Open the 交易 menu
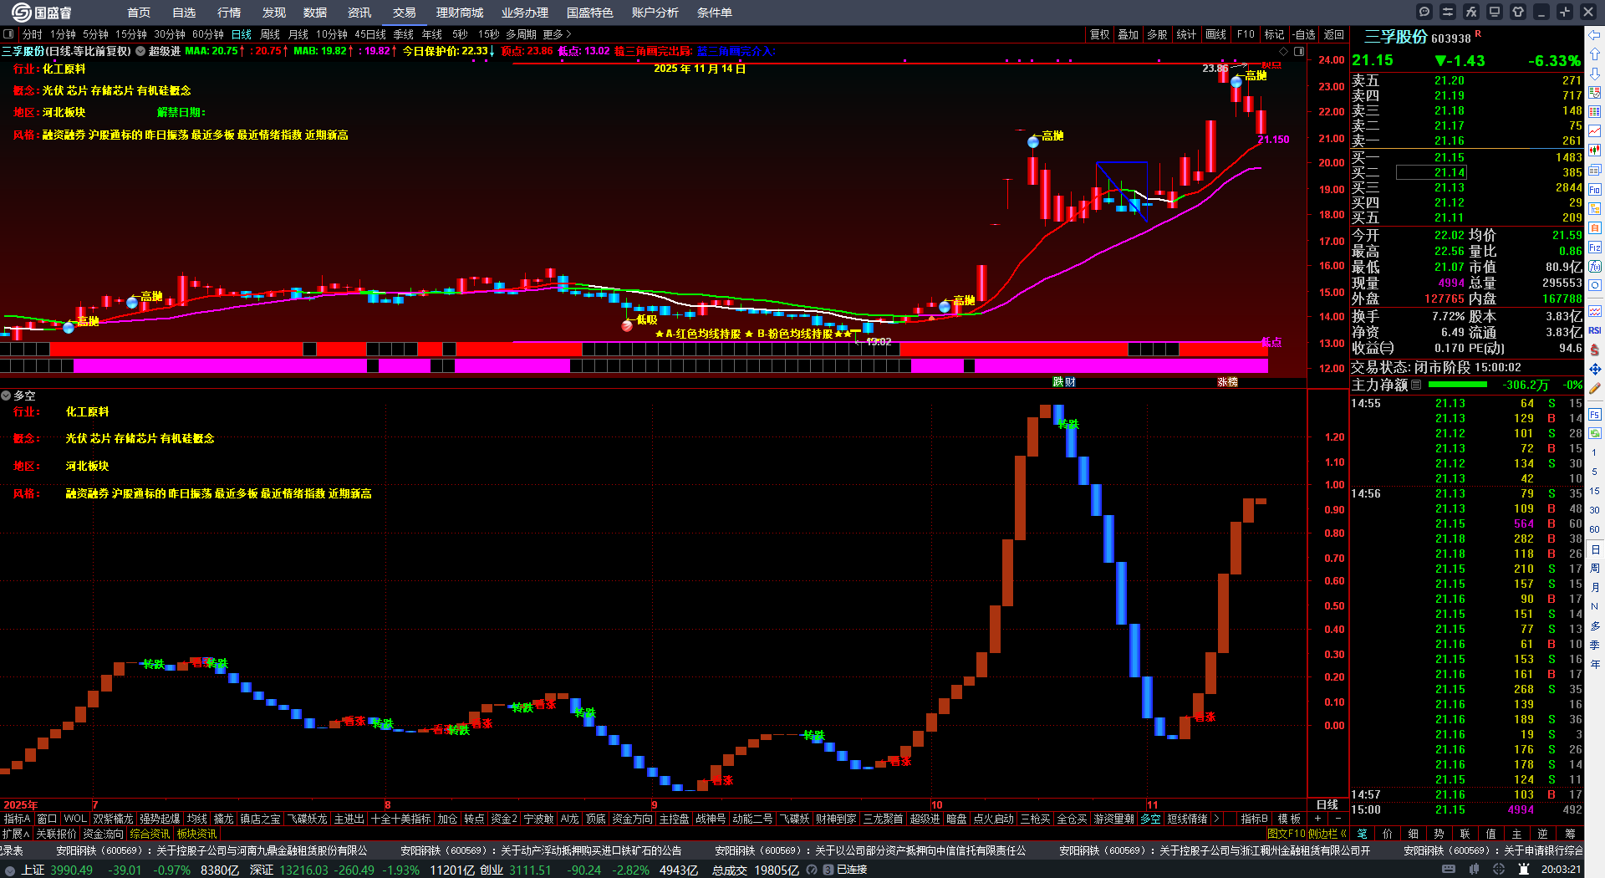The image size is (1605, 878). [405, 13]
